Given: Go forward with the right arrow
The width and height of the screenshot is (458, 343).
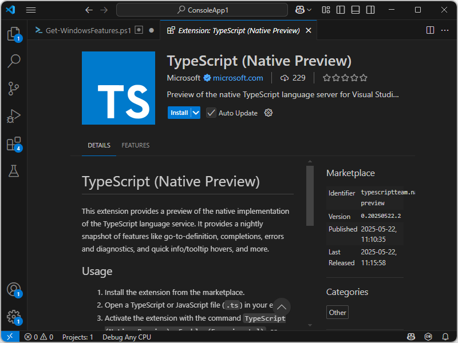Looking at the screenshot, I should tap(104, 10).
